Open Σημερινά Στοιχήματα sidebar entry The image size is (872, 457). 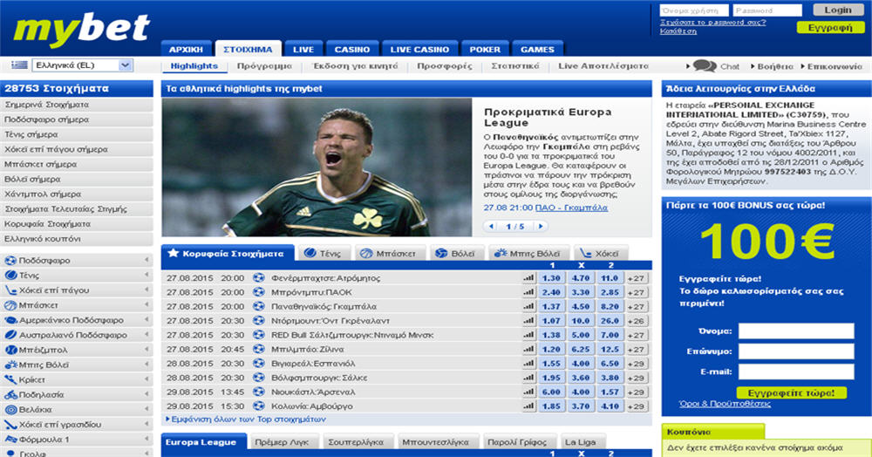77,105
